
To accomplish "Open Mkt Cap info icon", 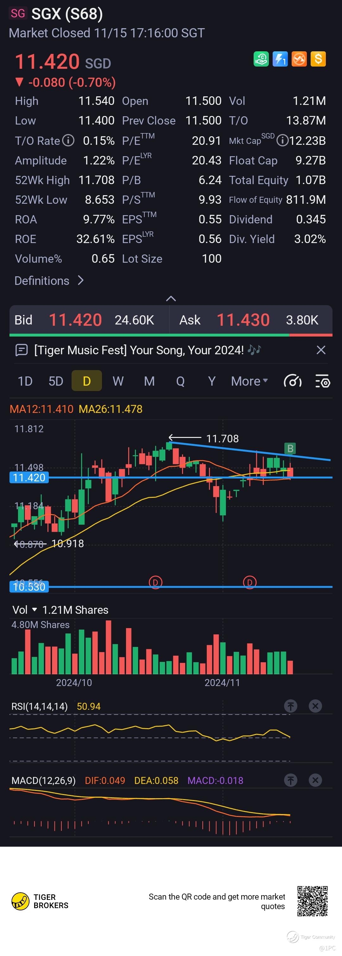I will [282, 140].
